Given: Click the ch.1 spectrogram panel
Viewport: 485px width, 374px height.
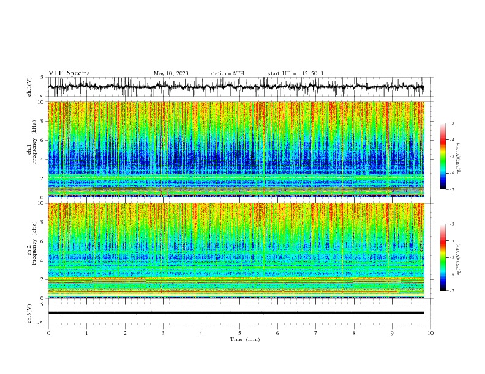Looking at the screenshot, I should pyautogui.click(x=236, y=149).
